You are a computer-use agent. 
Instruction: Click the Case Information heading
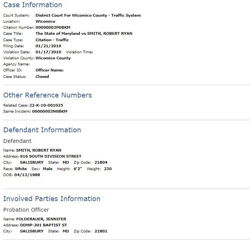click(x=33, y=5)
